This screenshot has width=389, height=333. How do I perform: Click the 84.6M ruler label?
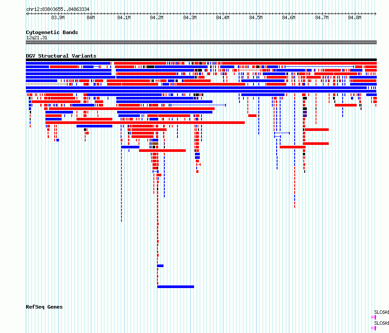(289, 17)
